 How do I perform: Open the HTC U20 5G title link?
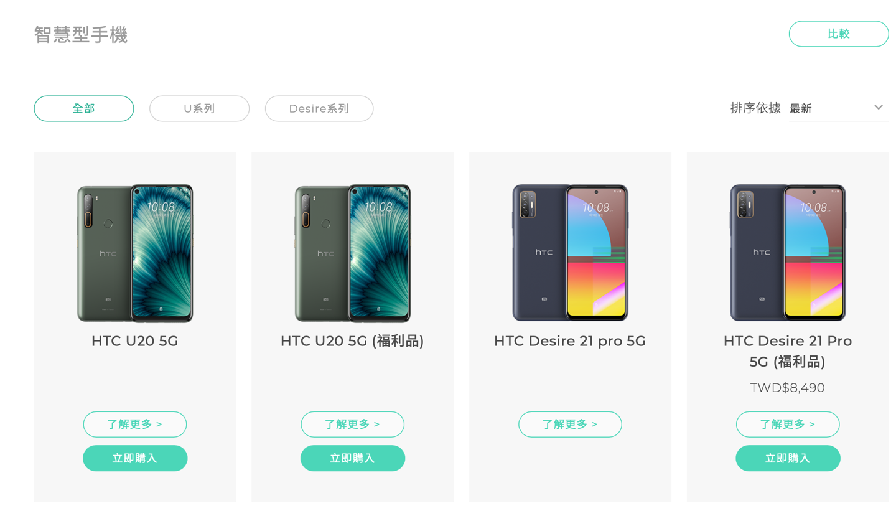click(135, 341)
